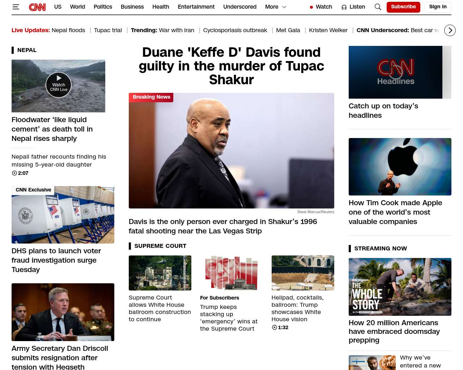Click the Listen headphones icon
This screenshot has height=370, width=463.
(x=344, y=7)
